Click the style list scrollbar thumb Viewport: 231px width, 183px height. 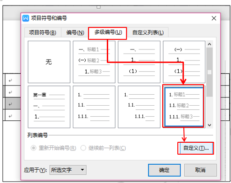coord(209,72)
